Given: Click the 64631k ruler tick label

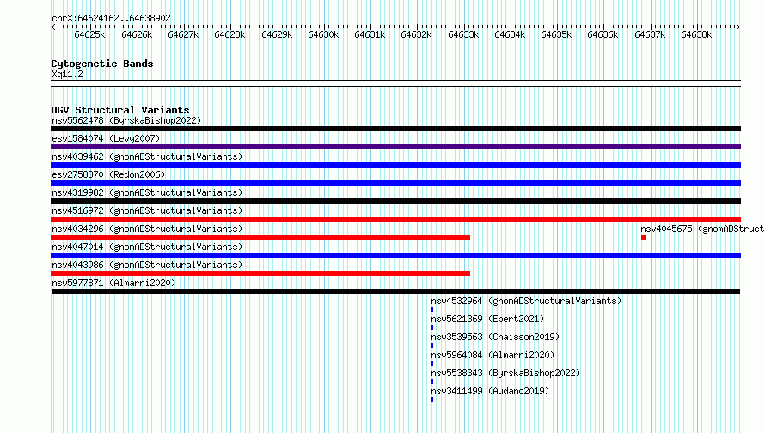Looking at the screenshot, I should click(370, 35).
